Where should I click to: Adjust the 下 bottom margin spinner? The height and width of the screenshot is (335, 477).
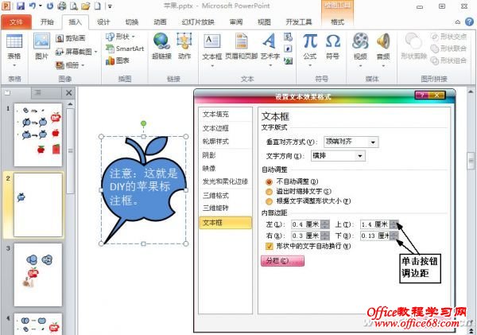tap(394, 236)
